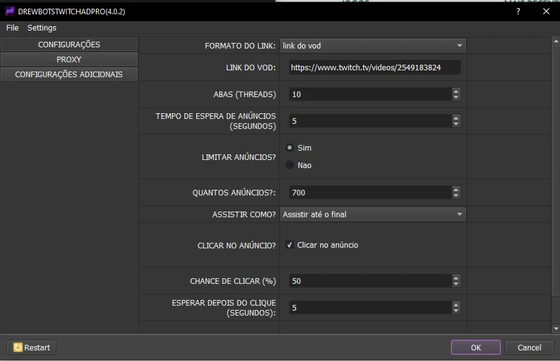Screen dimensions: 560x361
Task: Increase ESPERAR DEPOIS DO CLIQUE seconds
Action: coord(456,304)
